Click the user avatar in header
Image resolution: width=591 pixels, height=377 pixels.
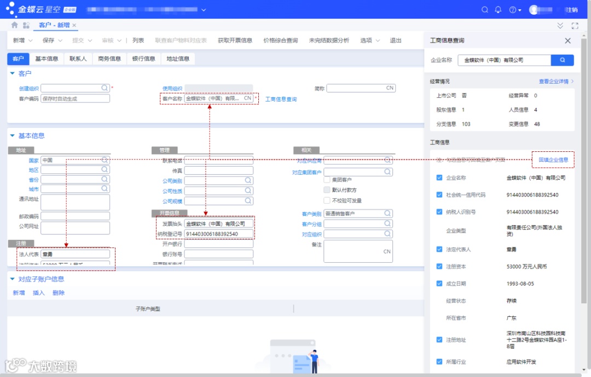pyautogui.click(x=534, y=10)
